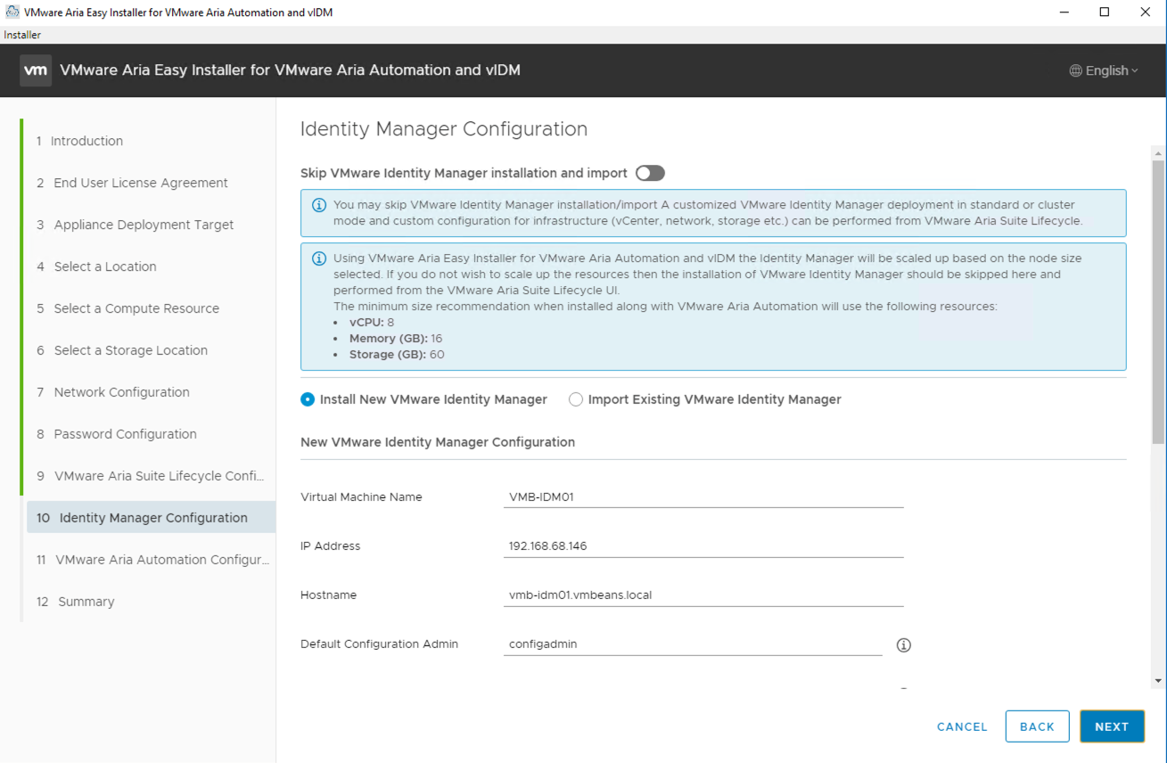Click info icon beside Default Configuration Admin
Screen dimensions: 1167x763
pos(903,644)
